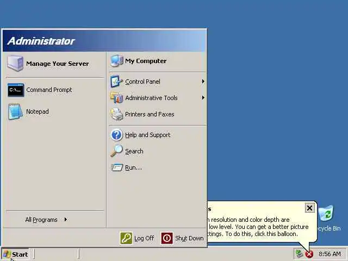Choose the Notepad menu label
348x261 pixels.
(38, 111)
